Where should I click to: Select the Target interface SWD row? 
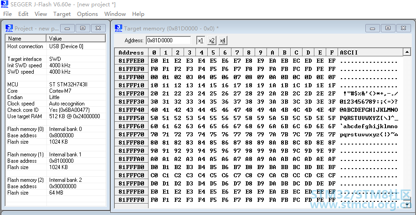coord(55,59)
